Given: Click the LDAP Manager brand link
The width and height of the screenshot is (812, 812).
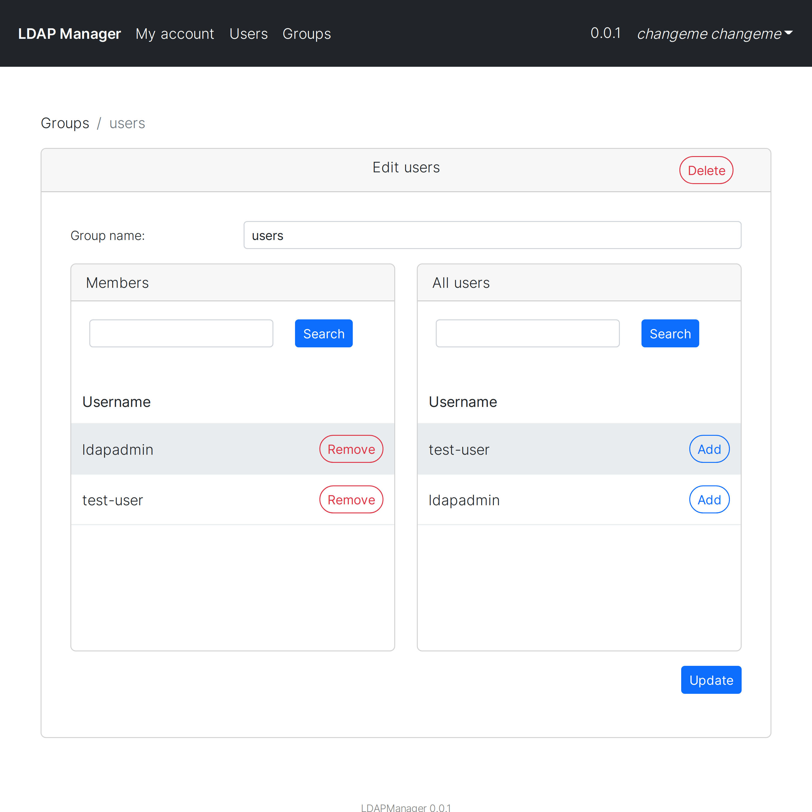Looking at the screenshot, I should [x=69, y=34].
